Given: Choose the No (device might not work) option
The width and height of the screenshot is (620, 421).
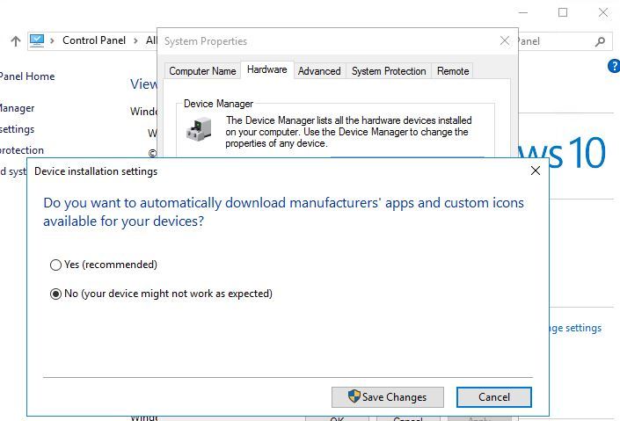Looking at the screenshot, I should 56,294.
